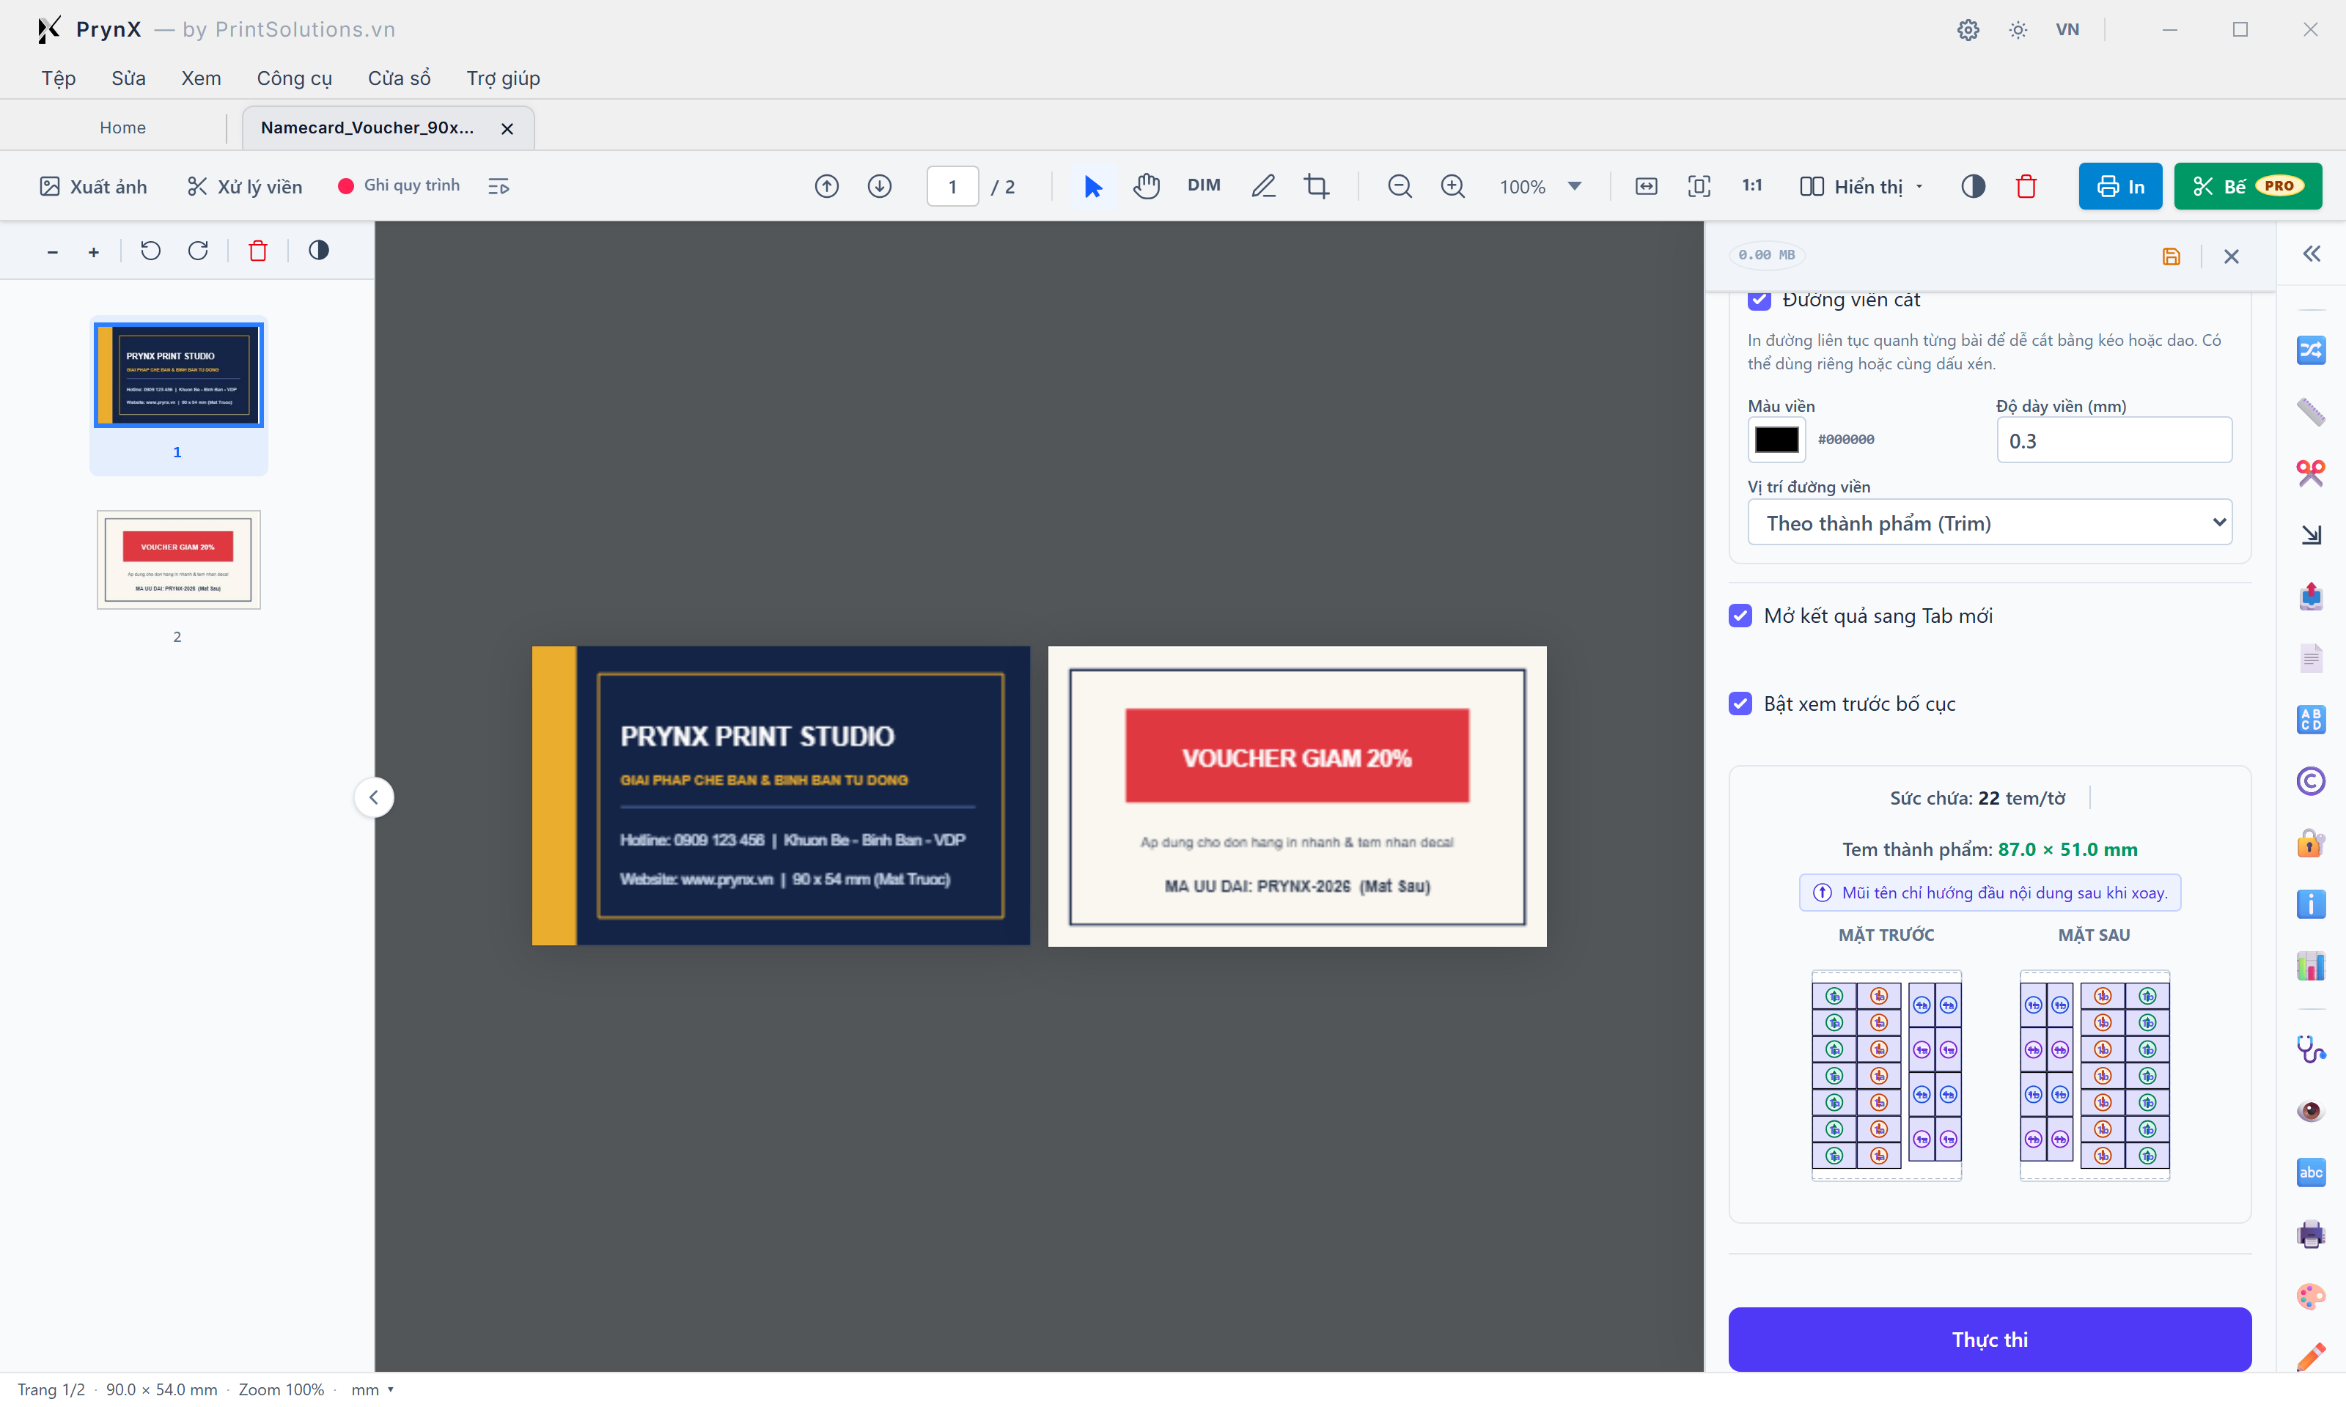The height and width of the screenshot is (1407, 2346).
Task: Collapse the right sidebar double chevron
Action: [2311, 253]
